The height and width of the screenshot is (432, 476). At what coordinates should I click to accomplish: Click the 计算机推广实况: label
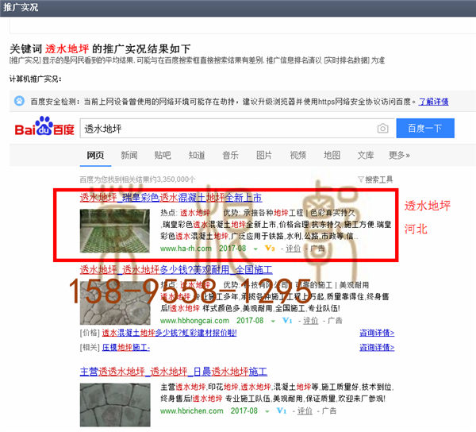tap(36, 79)
